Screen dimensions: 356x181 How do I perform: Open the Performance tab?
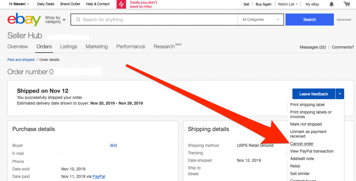click(x=131, y=47)
